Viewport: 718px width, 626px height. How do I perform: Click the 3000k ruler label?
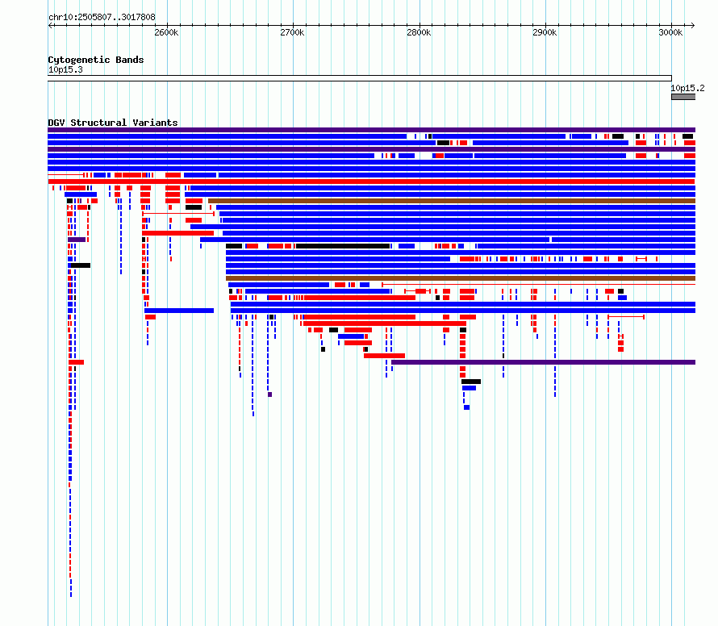click(x=670, y=32)
